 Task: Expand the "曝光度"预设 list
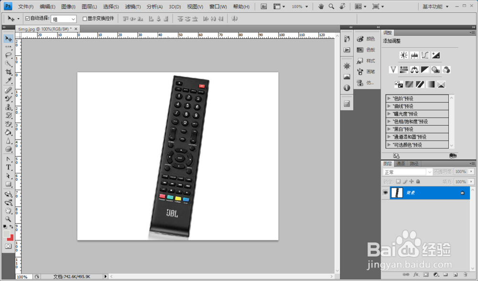389,114
